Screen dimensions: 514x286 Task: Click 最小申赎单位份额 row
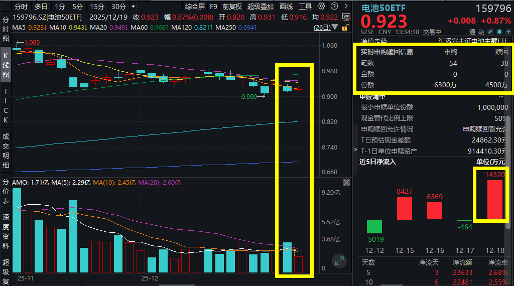click(434, 107)
